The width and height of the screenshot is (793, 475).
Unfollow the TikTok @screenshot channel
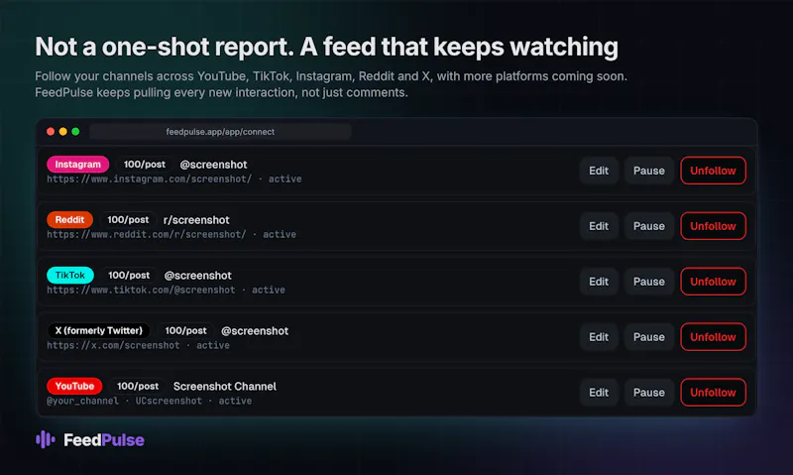pyautogui.click(x=713, y=282)
